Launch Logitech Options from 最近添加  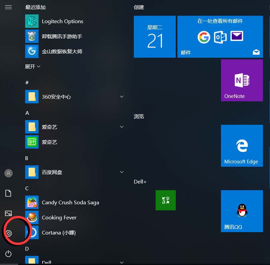62,21
